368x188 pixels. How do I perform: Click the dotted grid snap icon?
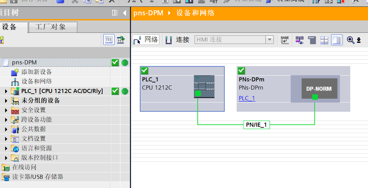pyautogui.click(x=324, y=40)
